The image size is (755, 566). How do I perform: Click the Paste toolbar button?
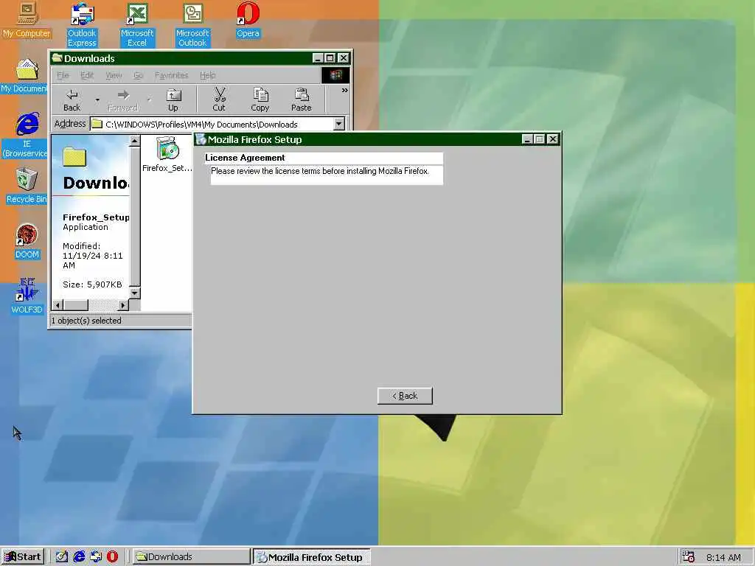click(302, 100)
